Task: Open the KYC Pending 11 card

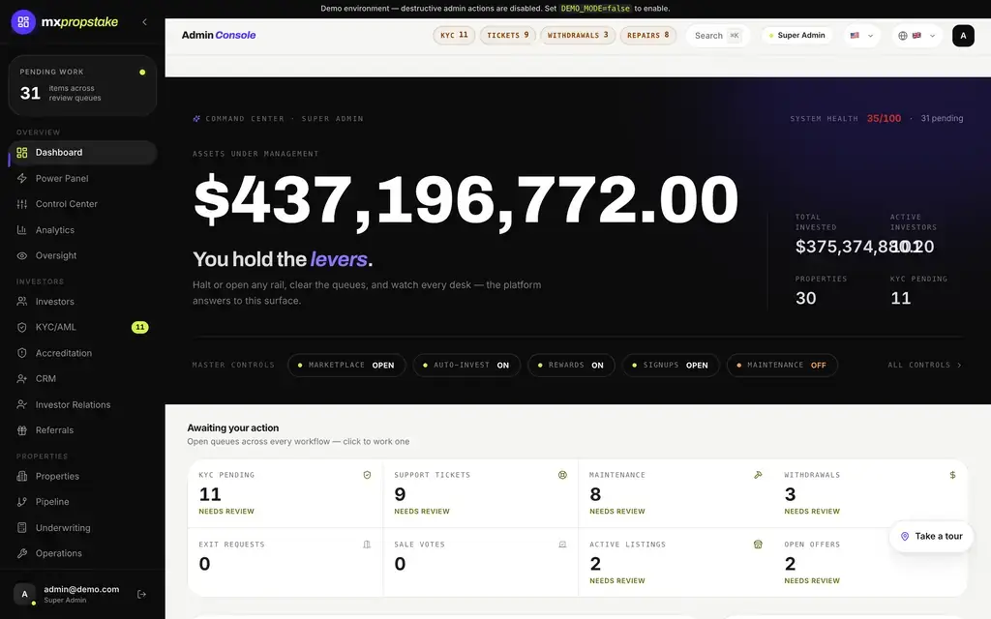Action: 285,493
